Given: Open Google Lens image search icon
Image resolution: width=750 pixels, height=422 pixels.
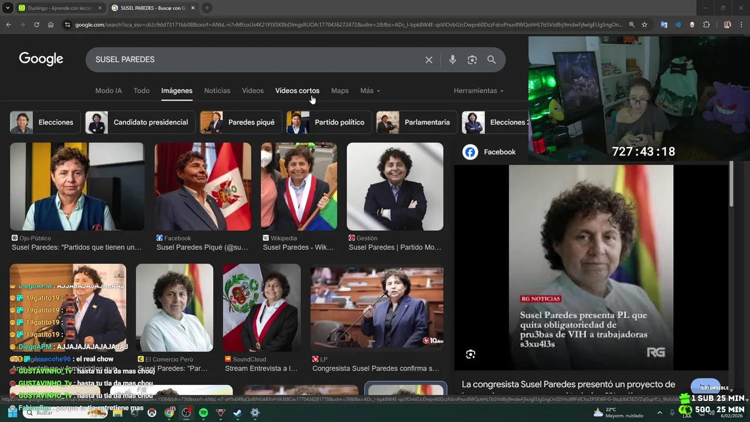Looking at the screenshot, I should tap(472, 60).
